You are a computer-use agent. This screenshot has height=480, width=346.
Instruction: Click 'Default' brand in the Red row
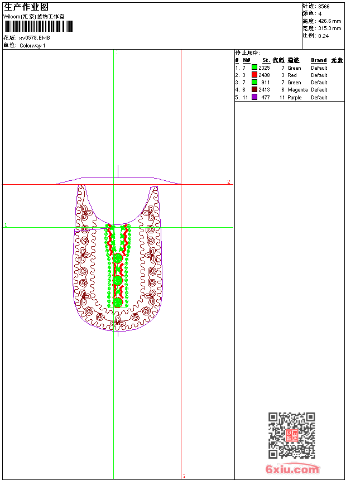click(x=319, y=75)
